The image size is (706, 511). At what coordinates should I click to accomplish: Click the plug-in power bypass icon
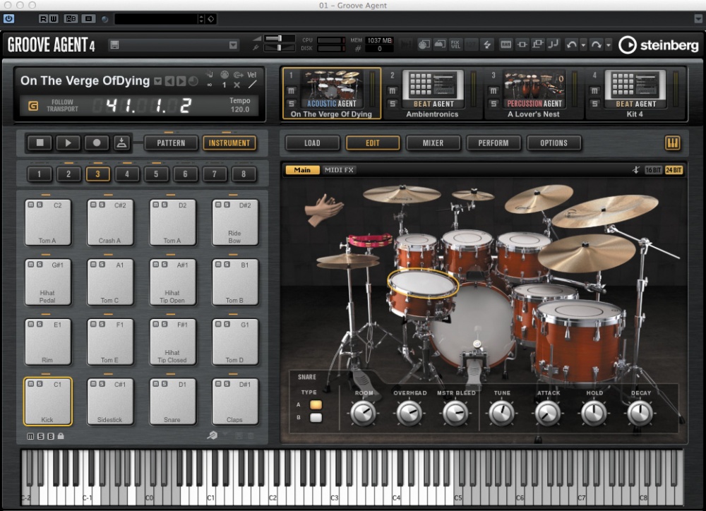(8, 19)
